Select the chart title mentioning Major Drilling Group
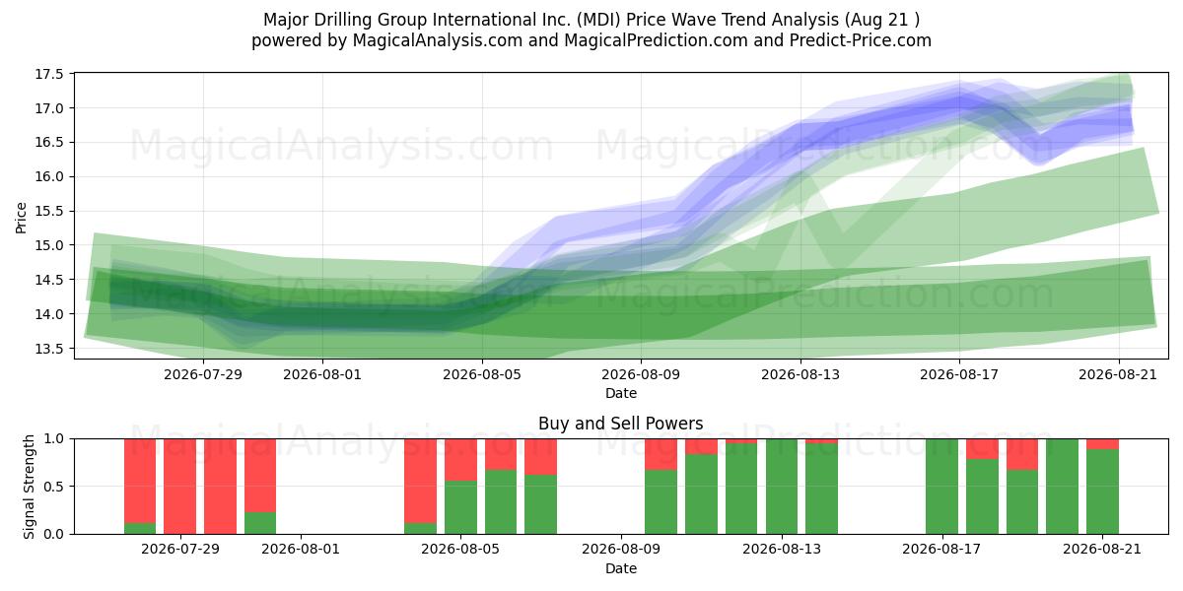The height and width of the screenshot is (591, 1183). point(591,20)
